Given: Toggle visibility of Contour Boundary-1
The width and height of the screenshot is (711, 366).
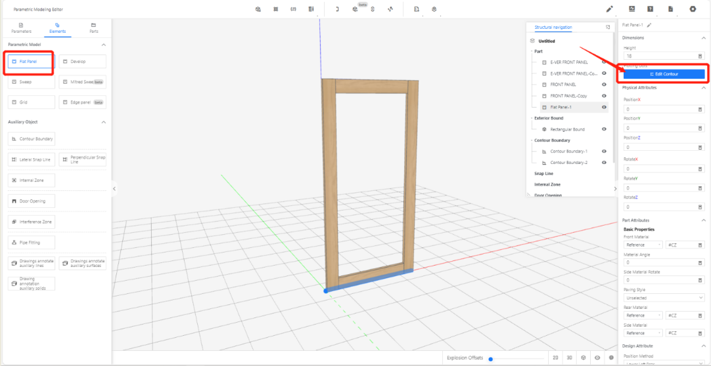Looking at the screenshot, I should 604,152.
